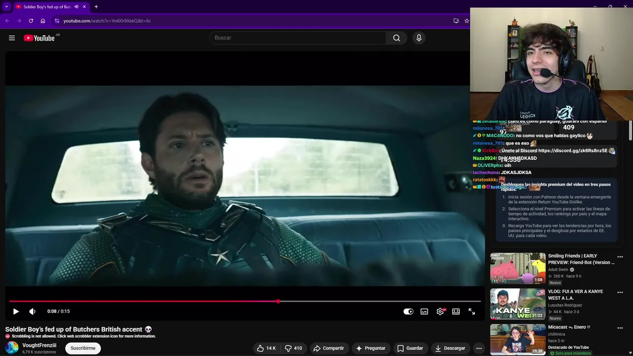Dislike the video (410)

[x=294, y=348]
